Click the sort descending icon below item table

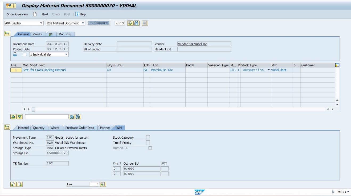pyautogui.click(x=20, y=117)
